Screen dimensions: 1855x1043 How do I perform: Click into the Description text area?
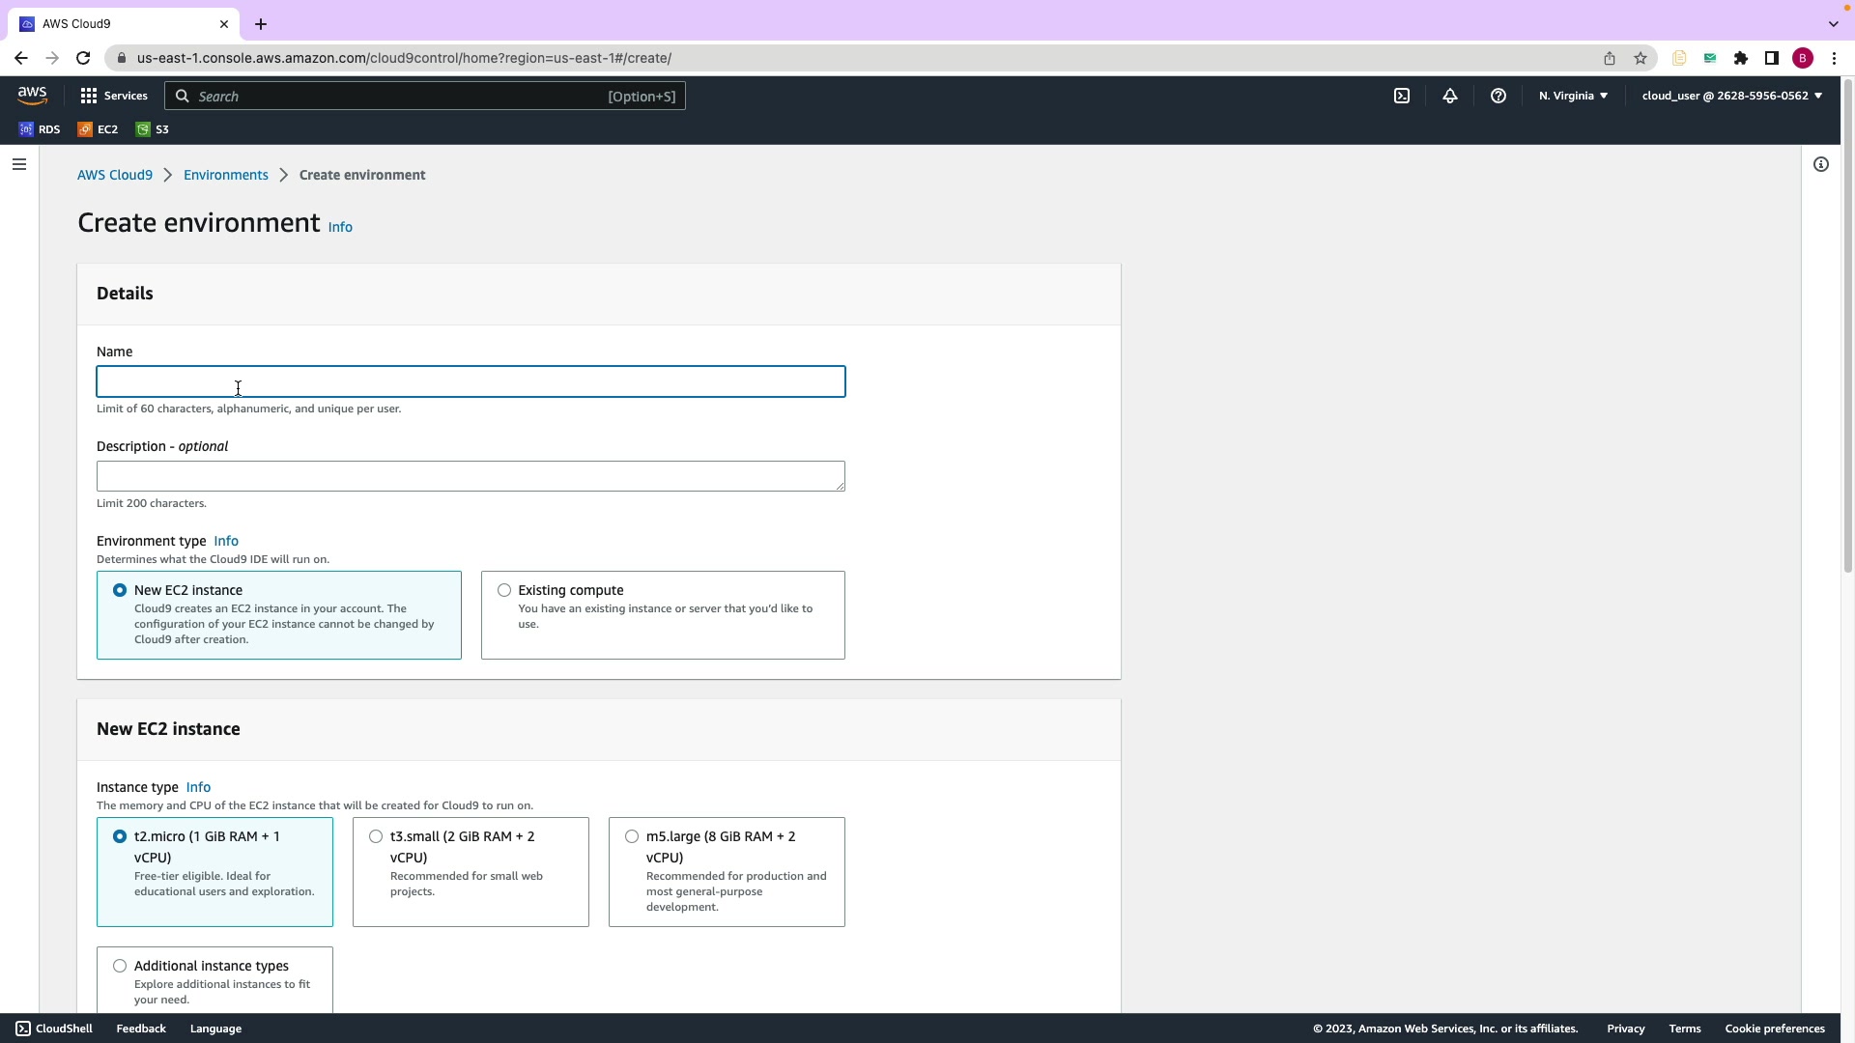click(x=471, y=476)
